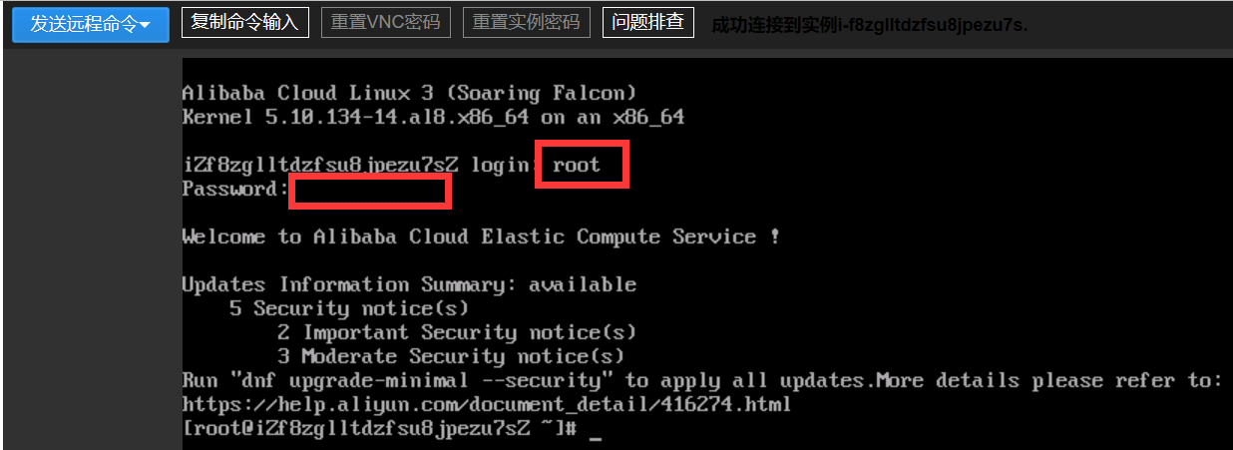
Task: Click the 成功连接到实例 status message
Action: coord(869,25)
